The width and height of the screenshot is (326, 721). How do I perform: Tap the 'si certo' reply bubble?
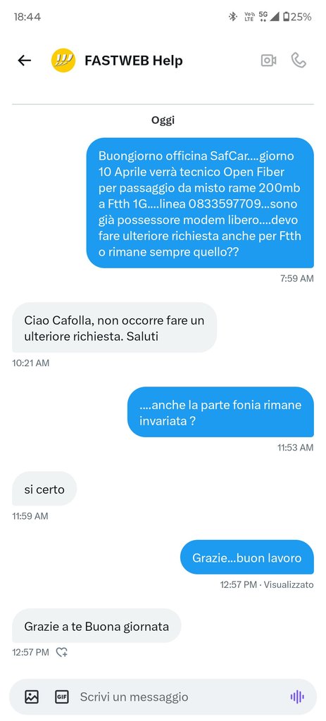tap(44, 489)
